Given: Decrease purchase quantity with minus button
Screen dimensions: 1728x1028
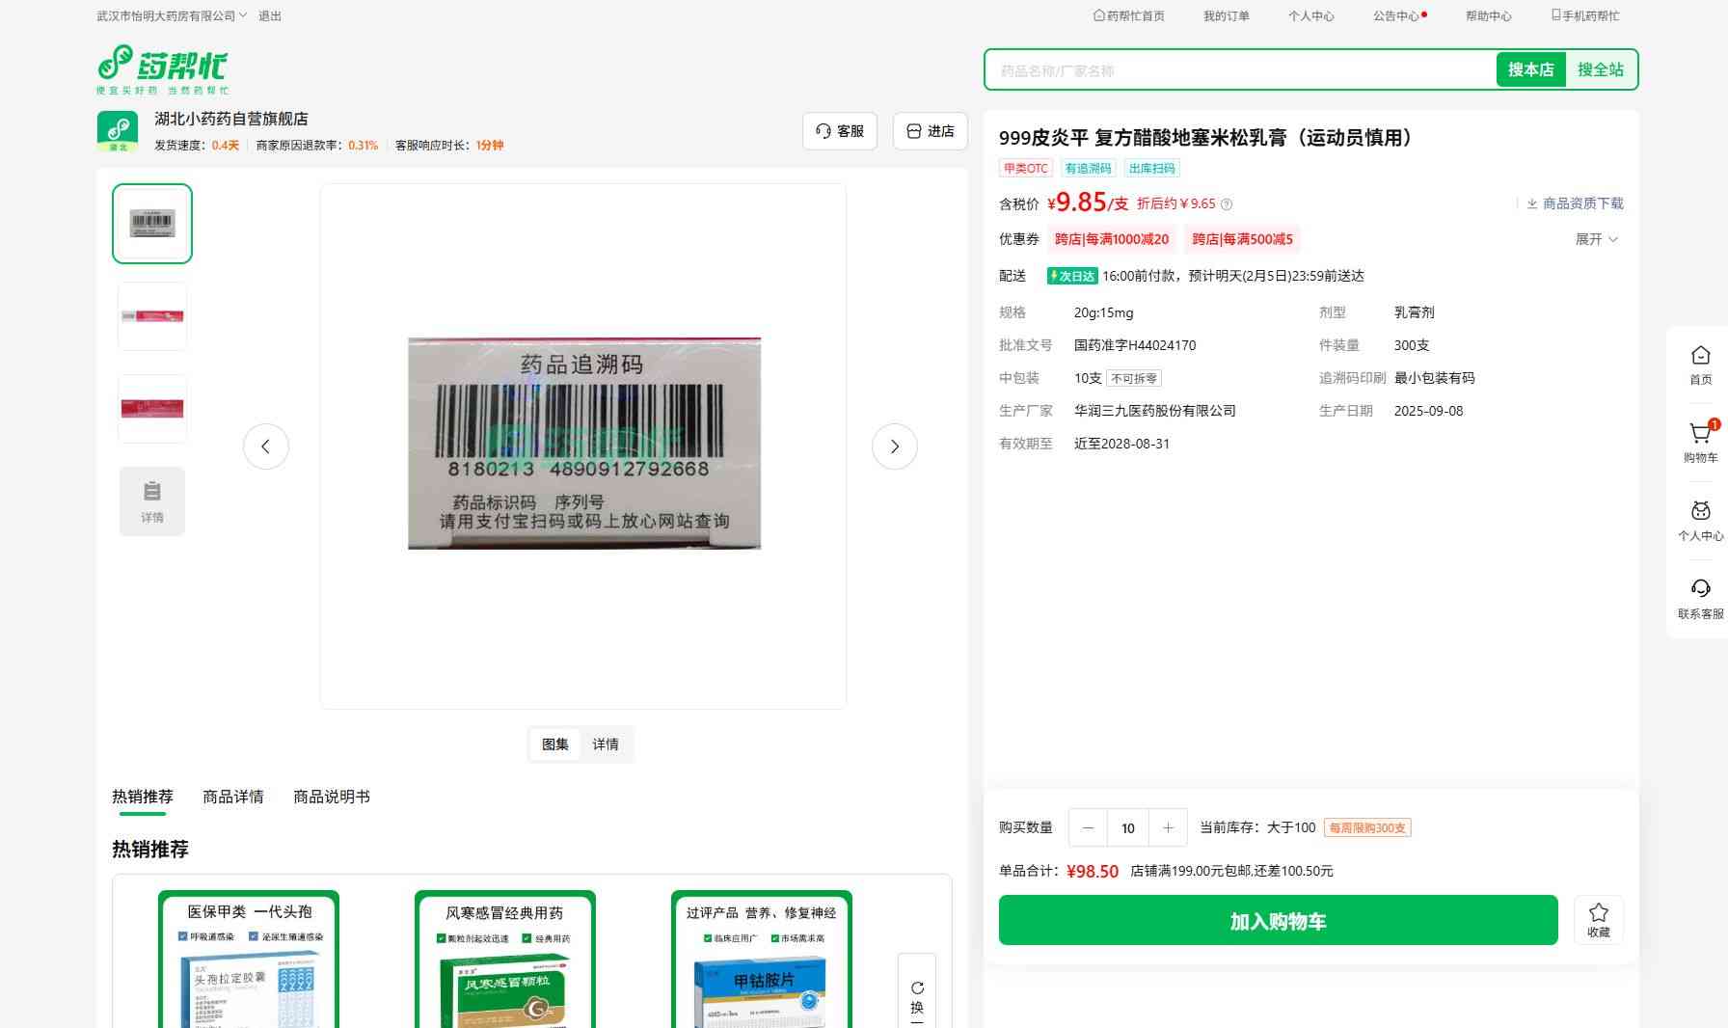Looking at the screenshot, I should (1088, 828).
